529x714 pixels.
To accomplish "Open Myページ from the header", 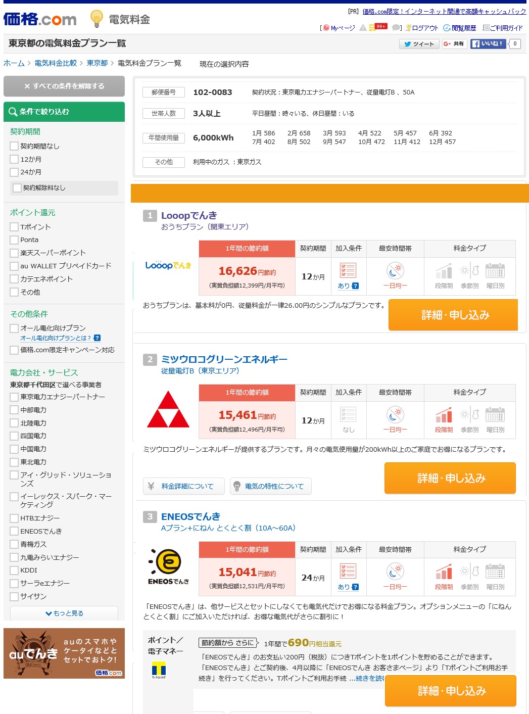I will point(339,28).
